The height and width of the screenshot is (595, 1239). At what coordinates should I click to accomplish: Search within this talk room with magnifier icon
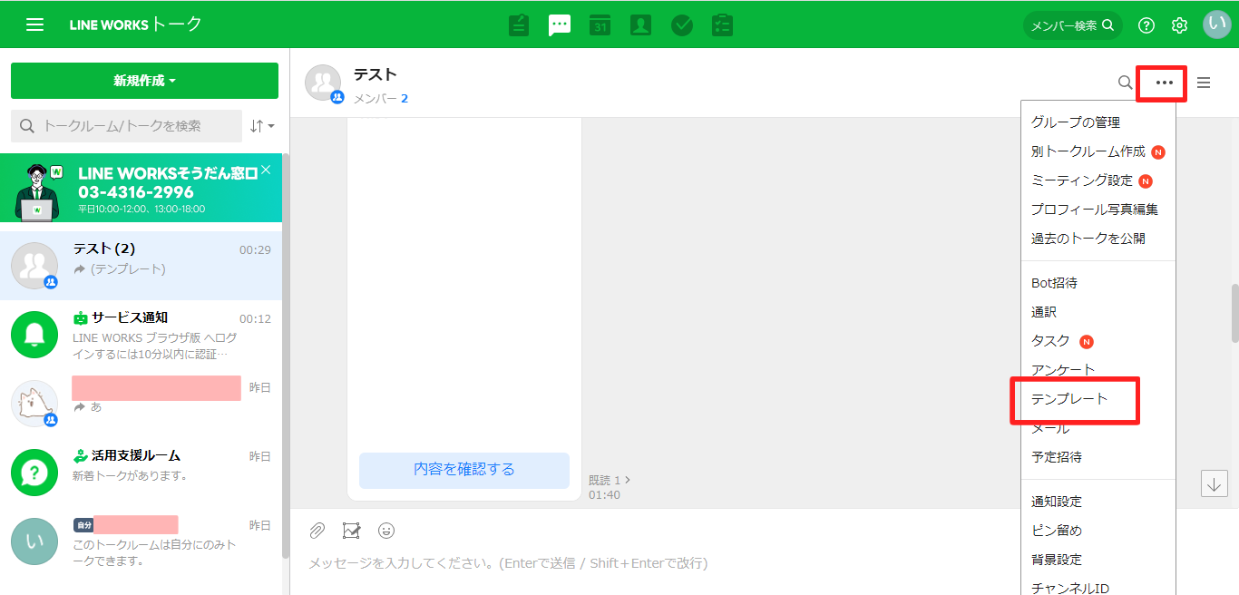pos(1125,83)
